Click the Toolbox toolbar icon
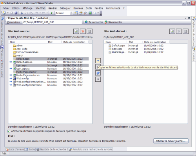 pyautogui.click(x=85, y=13)
